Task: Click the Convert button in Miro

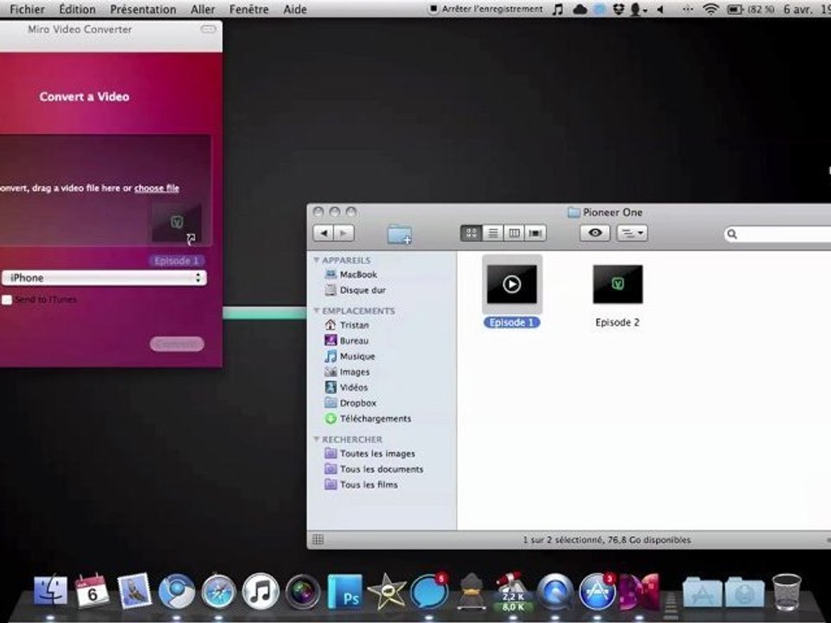Action: [x=177, y=344]
